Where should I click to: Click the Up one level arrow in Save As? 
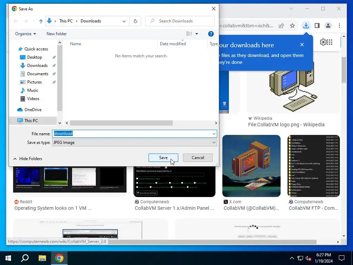[x=41, y=21]
